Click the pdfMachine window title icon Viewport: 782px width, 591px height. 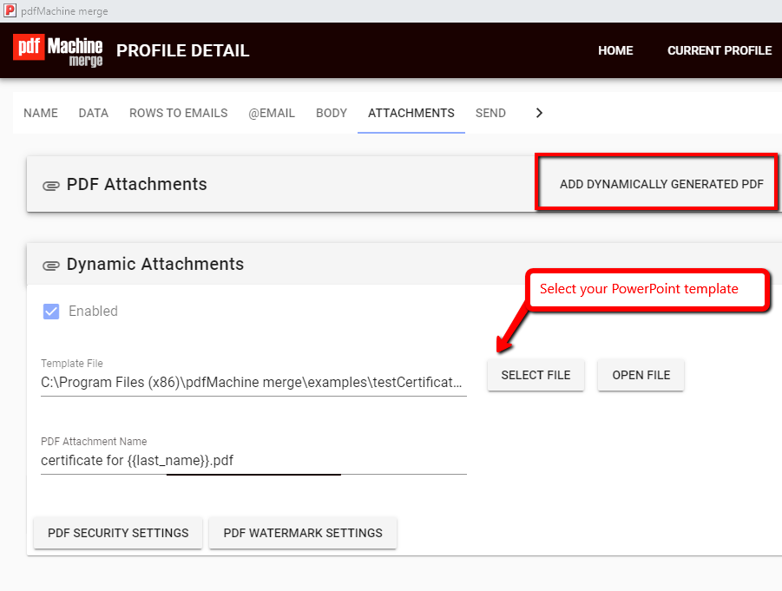[10, 10]
